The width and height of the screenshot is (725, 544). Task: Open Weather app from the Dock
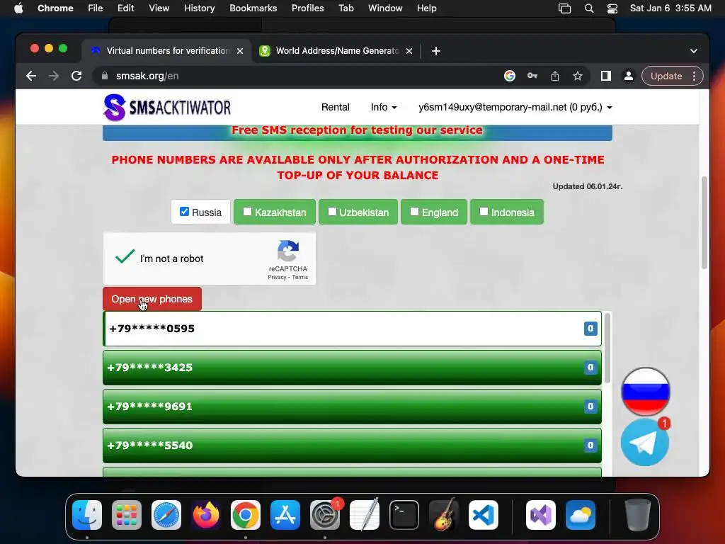click(581, 515)
